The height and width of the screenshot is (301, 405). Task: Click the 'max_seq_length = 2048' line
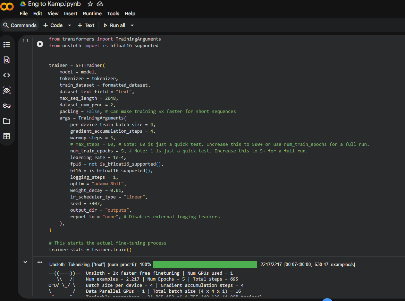coord(88,98)
